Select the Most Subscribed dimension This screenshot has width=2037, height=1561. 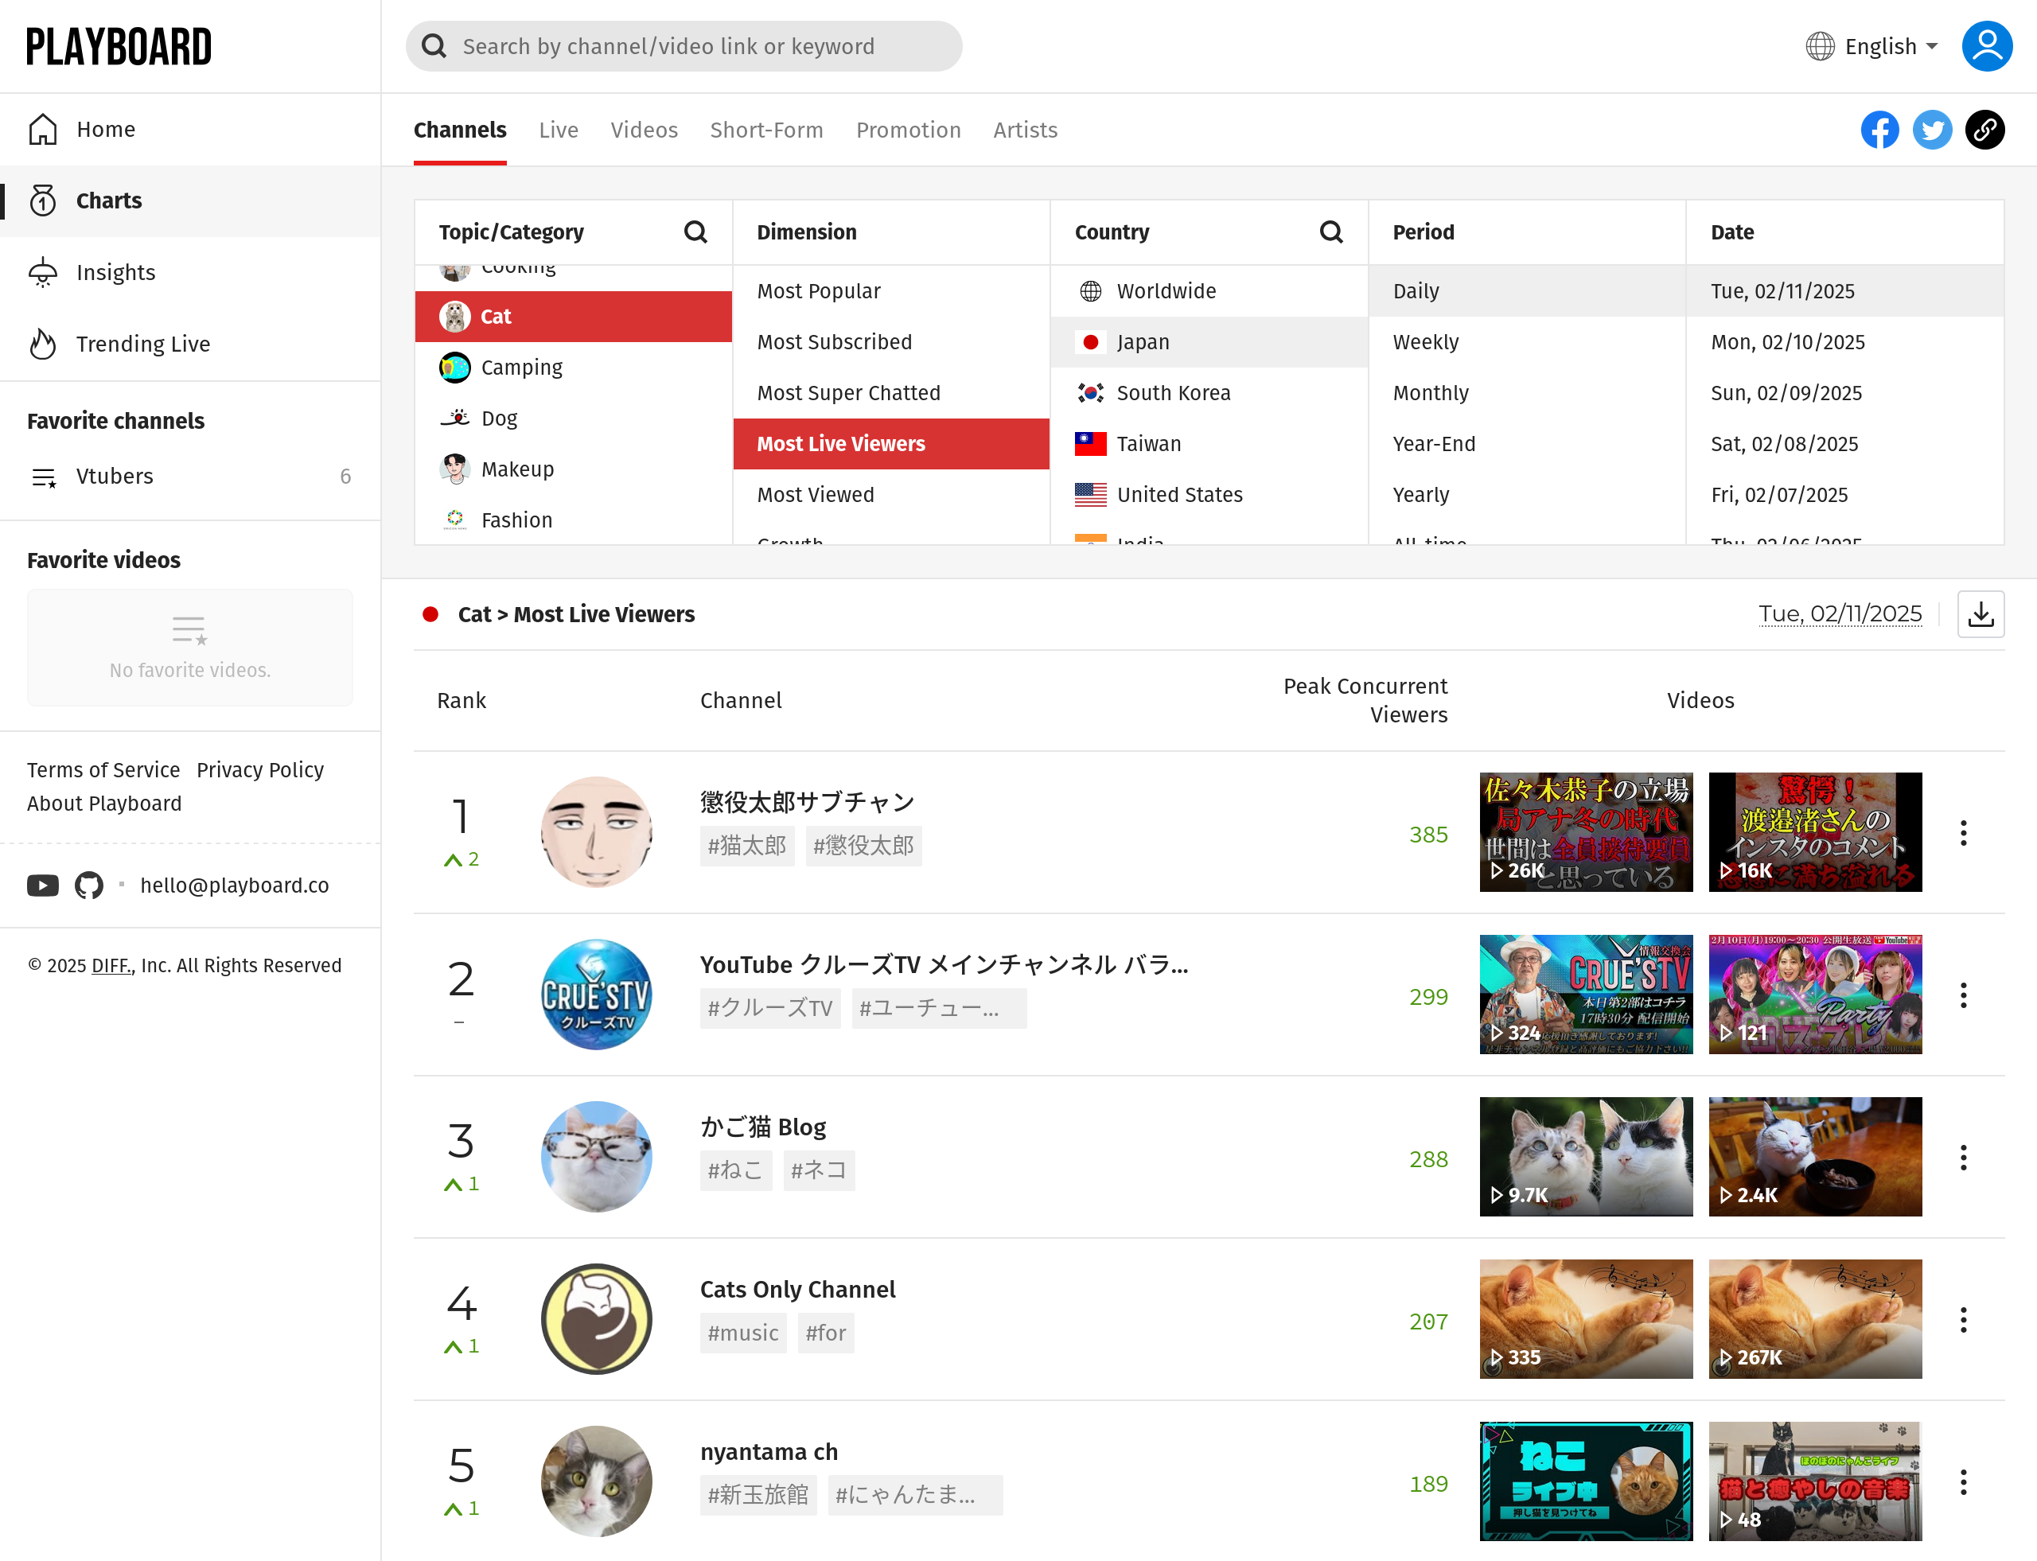pos(834,342)
